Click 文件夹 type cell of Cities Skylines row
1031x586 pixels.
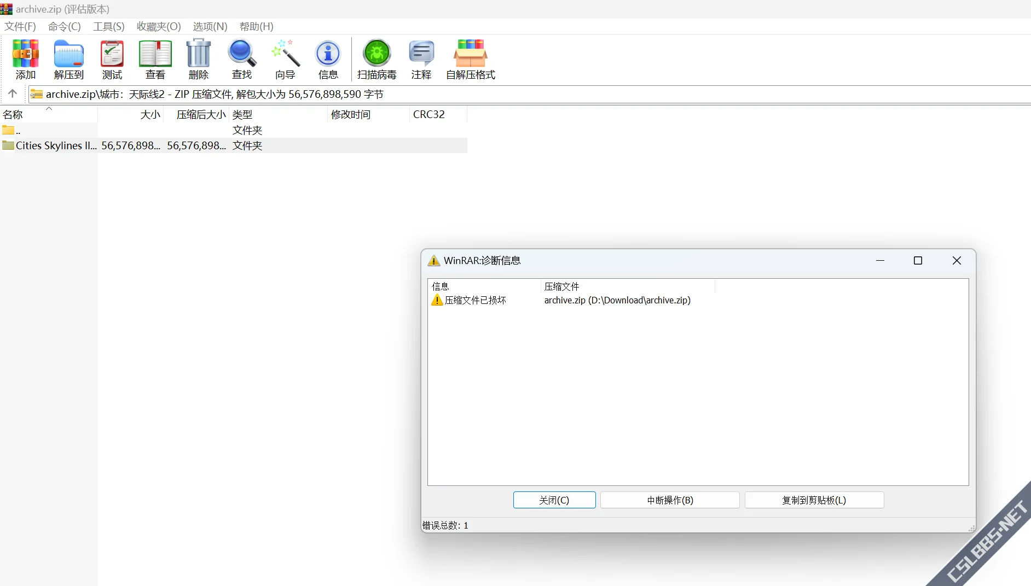[x=247, y=145]
